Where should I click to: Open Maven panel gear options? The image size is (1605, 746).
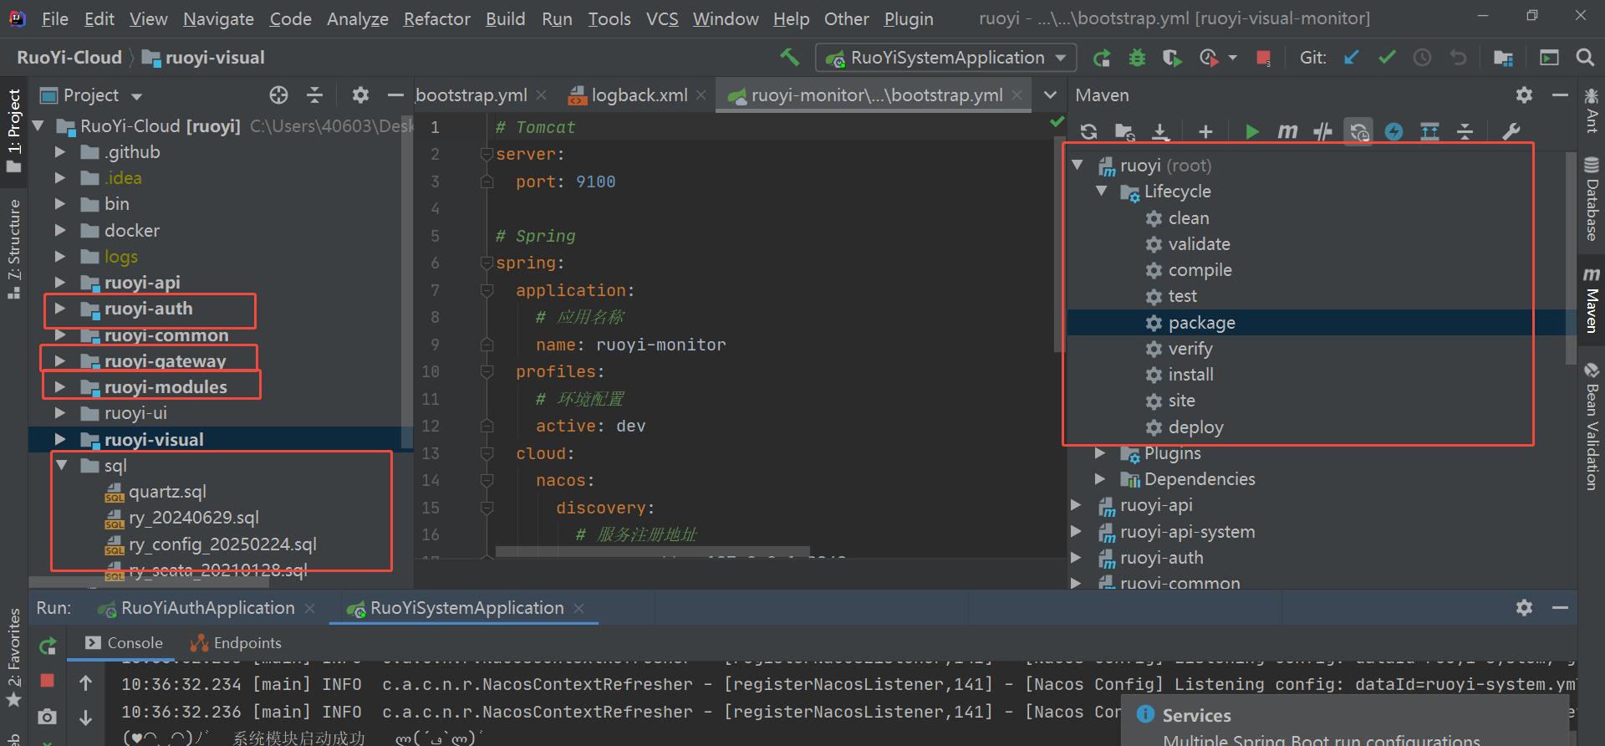(x=1524, y=95)
